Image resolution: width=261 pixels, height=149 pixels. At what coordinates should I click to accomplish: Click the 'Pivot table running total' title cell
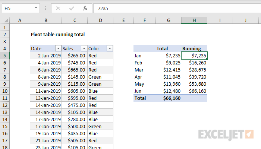(58, 34)
